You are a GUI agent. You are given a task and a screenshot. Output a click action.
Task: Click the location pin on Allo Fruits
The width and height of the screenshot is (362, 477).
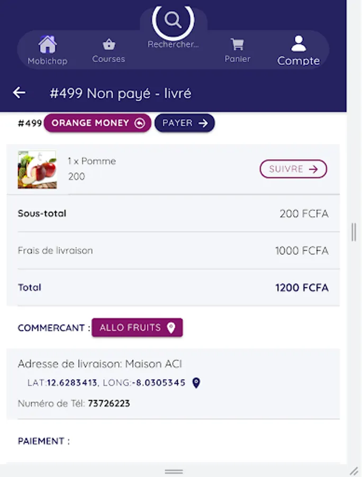click(171, 328)
